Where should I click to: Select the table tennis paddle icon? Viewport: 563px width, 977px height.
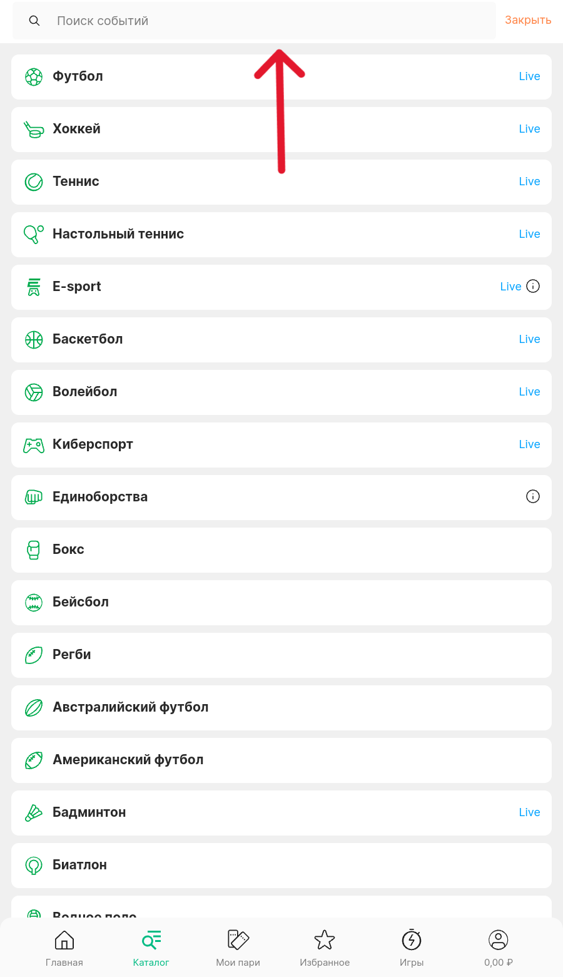34,234
